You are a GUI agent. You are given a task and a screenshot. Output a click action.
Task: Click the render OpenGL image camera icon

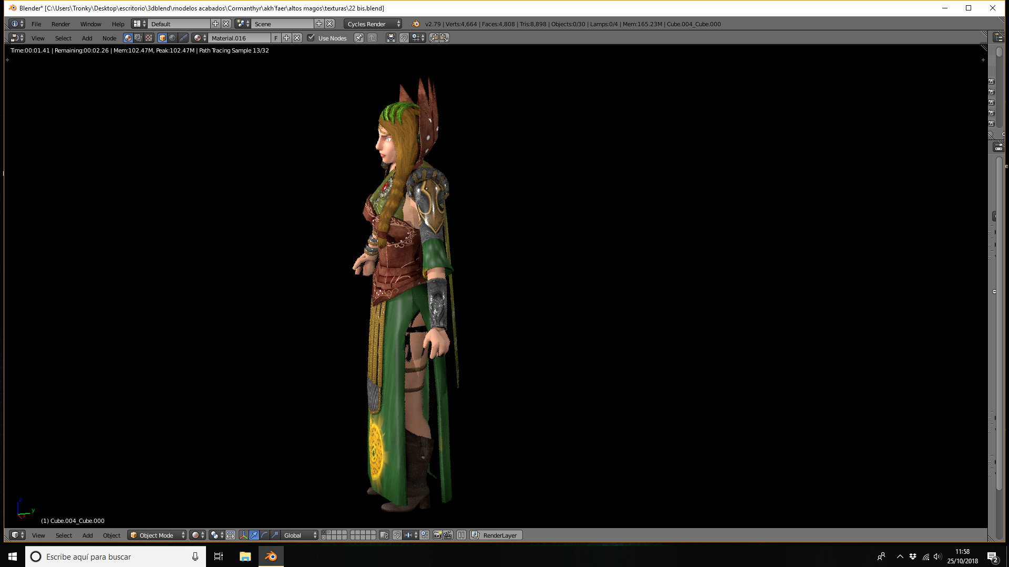point(437,535)
